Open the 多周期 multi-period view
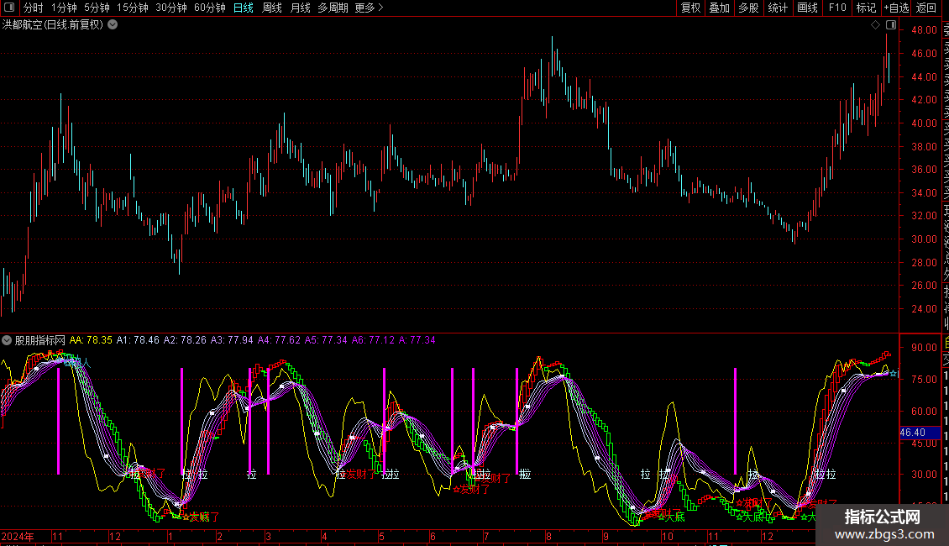 click(333, 8)
